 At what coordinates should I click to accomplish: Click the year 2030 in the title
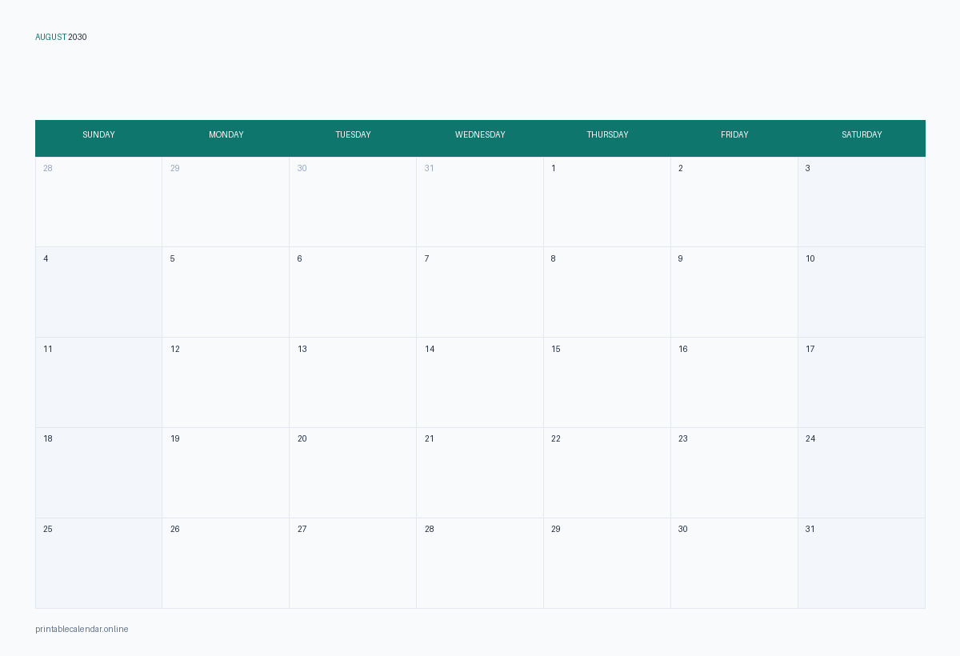pos(78,37)
